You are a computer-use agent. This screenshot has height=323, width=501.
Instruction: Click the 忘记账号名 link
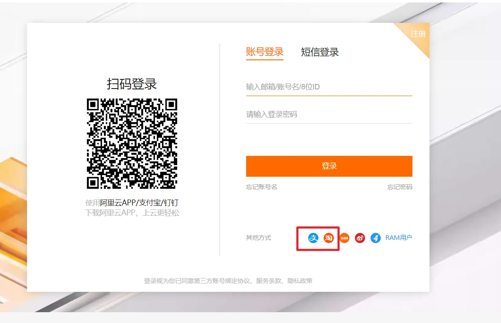[x=261, y=187]
